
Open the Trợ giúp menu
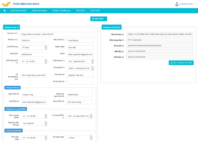pos(95,11)
